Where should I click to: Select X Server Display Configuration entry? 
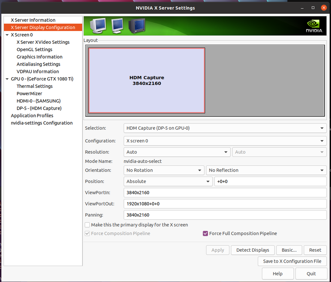click(x=43, y=27)
